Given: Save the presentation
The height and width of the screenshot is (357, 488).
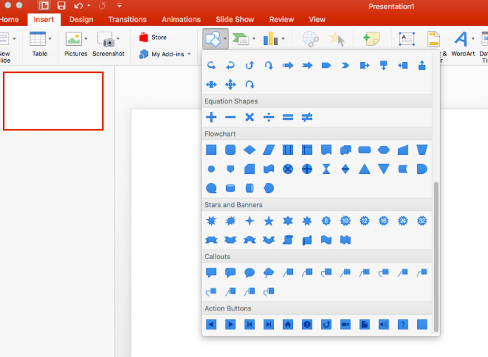Looking at the screenshot, I should pyautogui.click(x=61, y=6).
